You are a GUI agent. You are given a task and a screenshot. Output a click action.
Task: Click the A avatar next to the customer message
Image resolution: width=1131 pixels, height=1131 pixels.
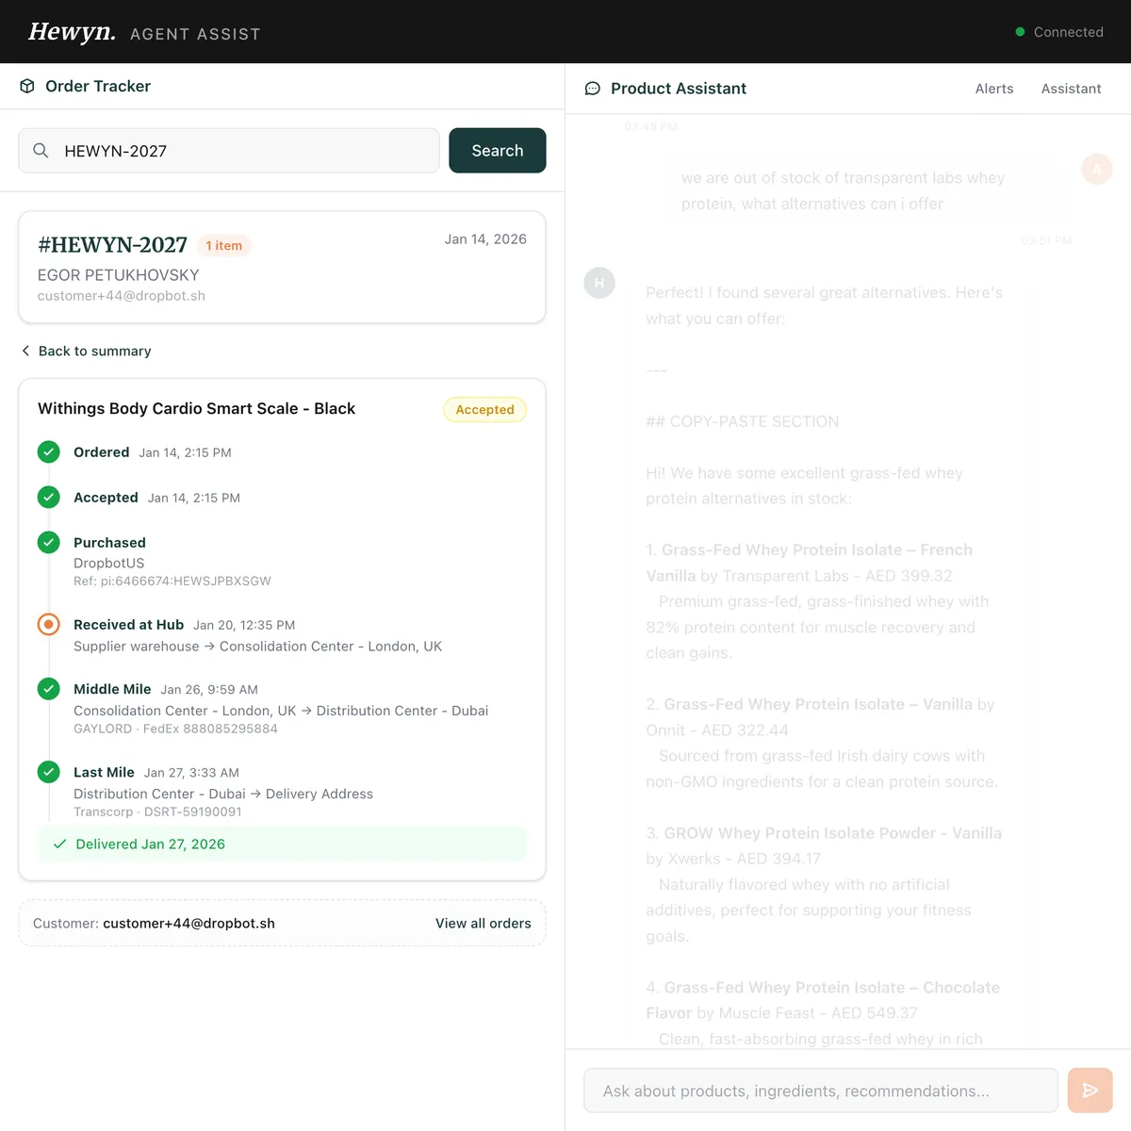coord(1096,169)
